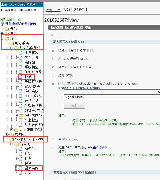160x180 pixels.
Task: Collapse the 转向机/转向传动 tree node
Action: [x=7, y=139]
